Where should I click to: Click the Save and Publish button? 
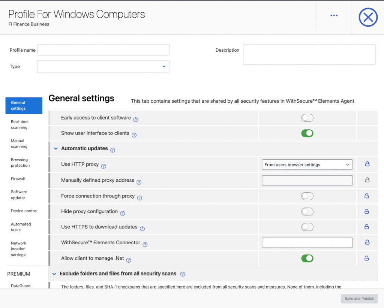[x=359, y=299]
